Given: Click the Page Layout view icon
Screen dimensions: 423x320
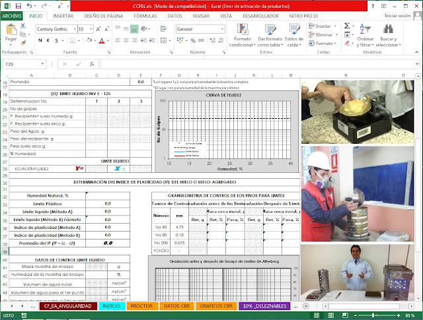Looking at the screenshot, I should pyautogui.click(x=331, y=315).
